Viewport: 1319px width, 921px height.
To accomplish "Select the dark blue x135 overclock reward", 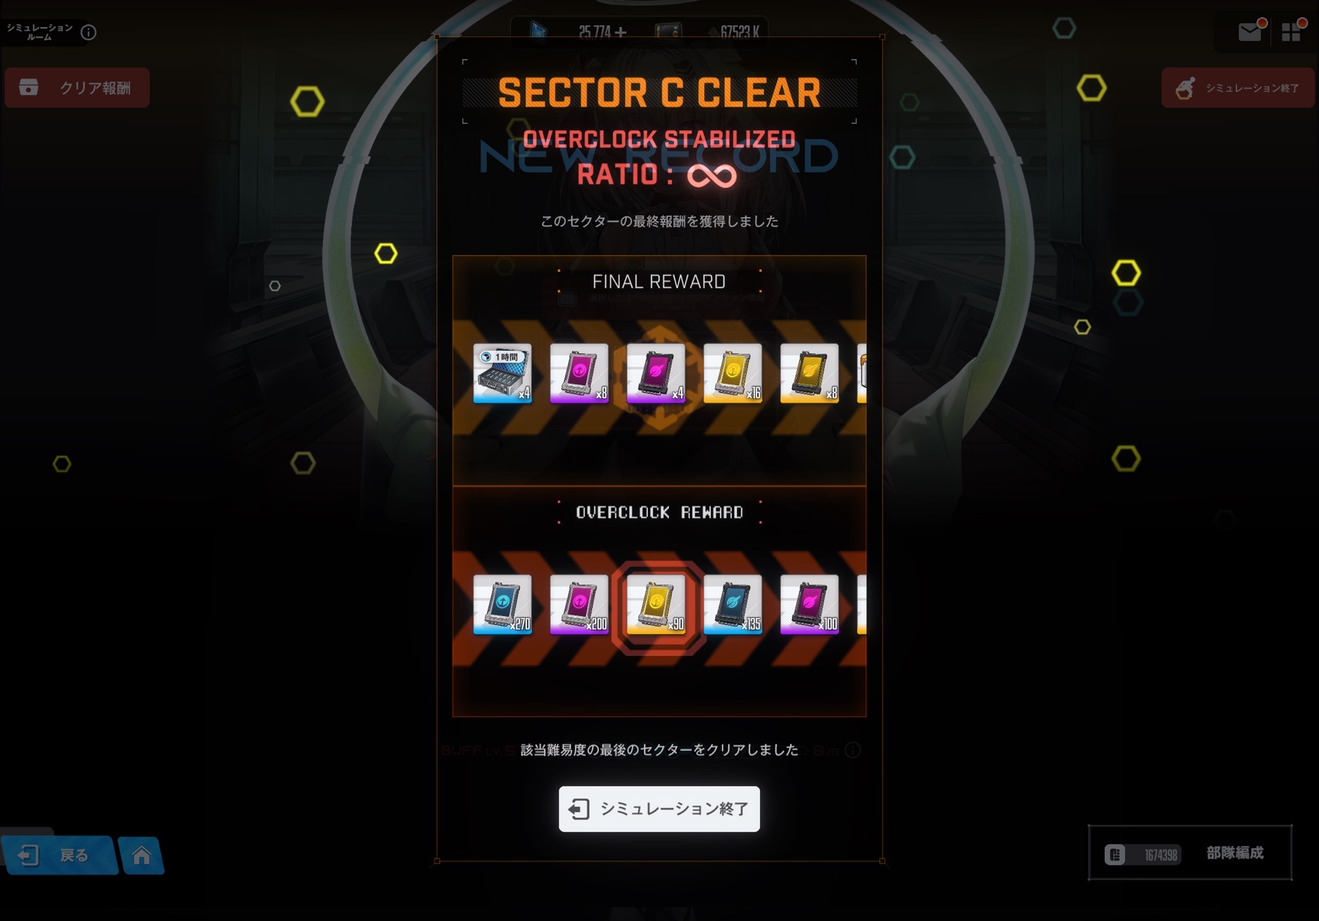I will (x=733, y=604).
